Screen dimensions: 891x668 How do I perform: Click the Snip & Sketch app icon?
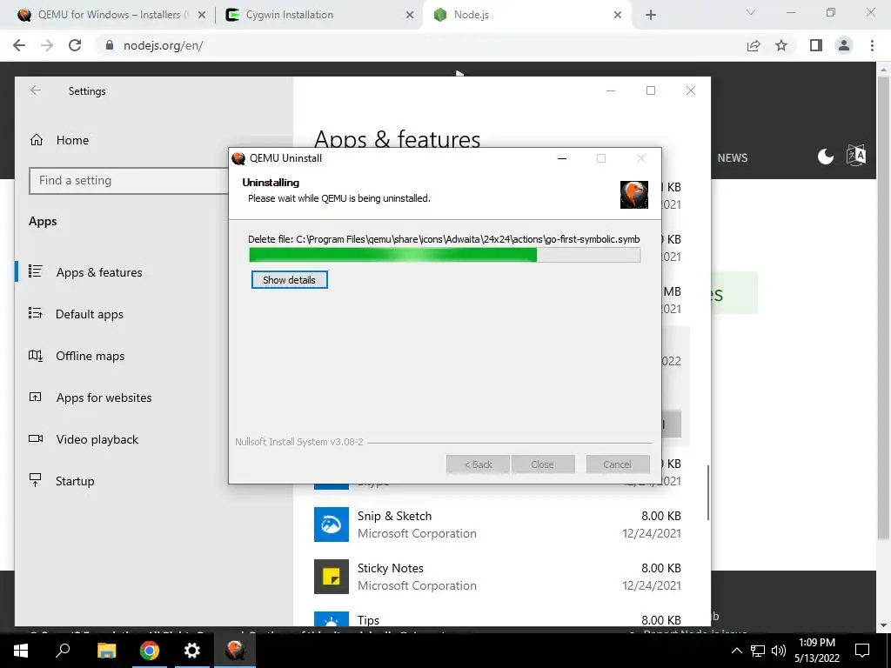click(332, 524)
